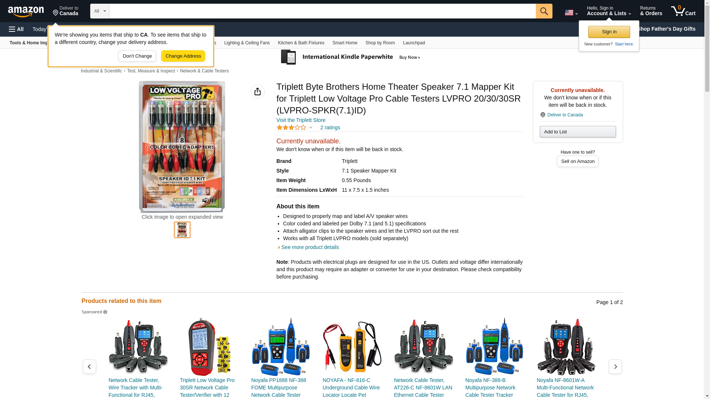Screen dimensions: 710x399
Task: Click the Change Address button
Action: click(x=183, y=56)
